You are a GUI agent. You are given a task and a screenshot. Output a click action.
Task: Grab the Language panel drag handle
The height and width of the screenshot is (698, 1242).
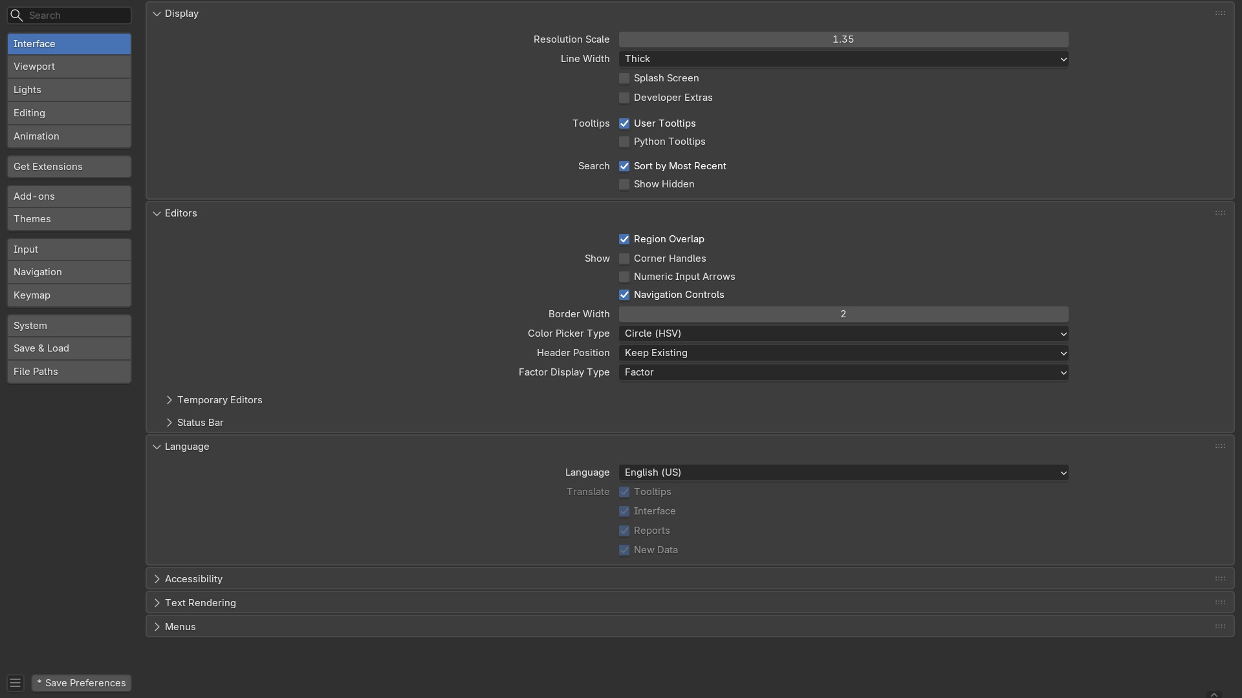tap(1220, 447)
